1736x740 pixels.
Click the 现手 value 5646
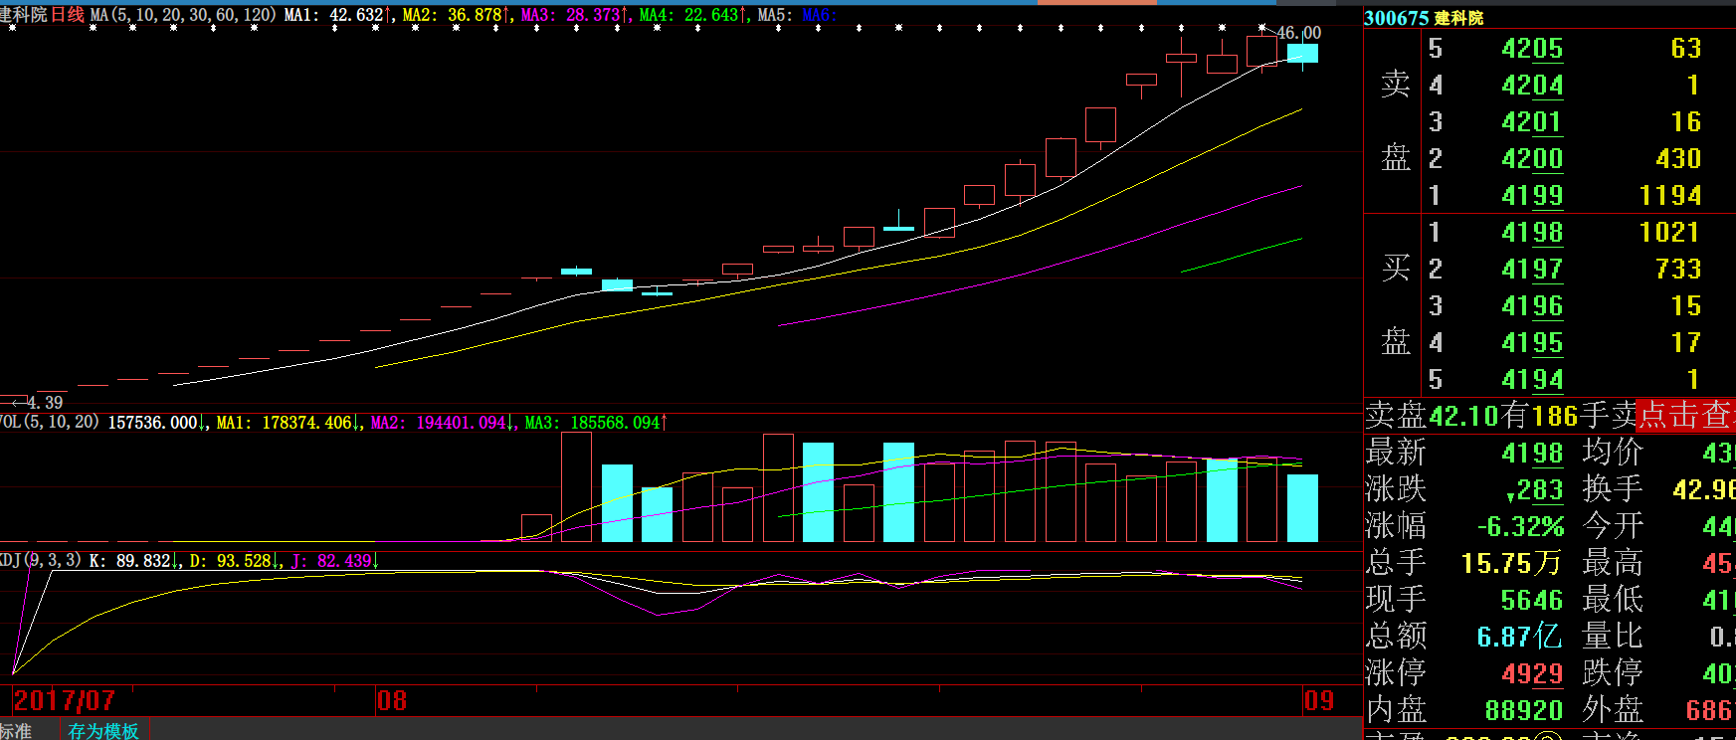[x=1532, y=600]
